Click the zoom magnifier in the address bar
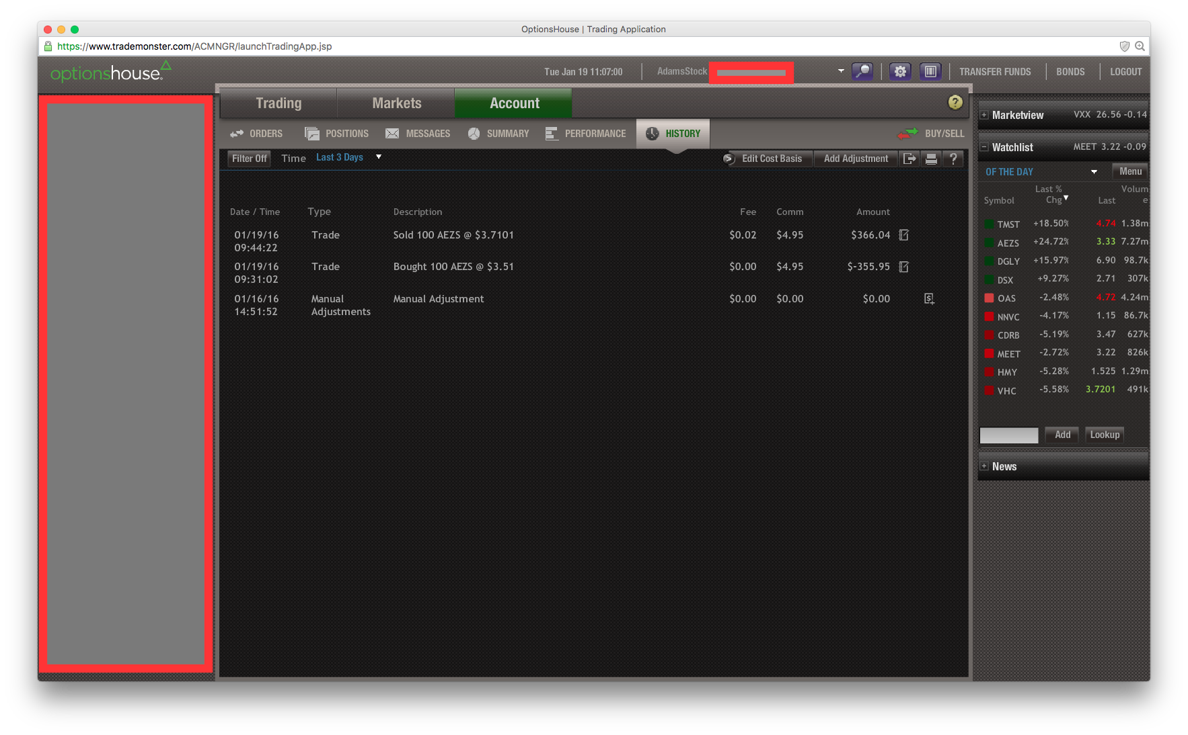The image size is (1188, 735). [1140, 46]
